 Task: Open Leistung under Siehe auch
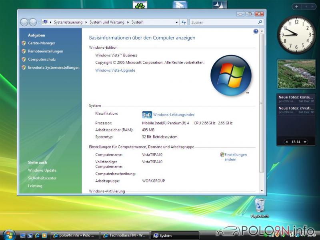pyautogui.click(x=35, y=186)
